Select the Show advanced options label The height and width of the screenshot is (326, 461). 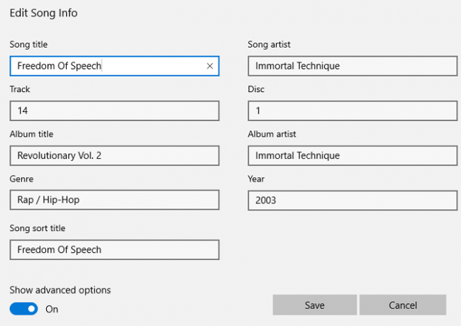60,290
